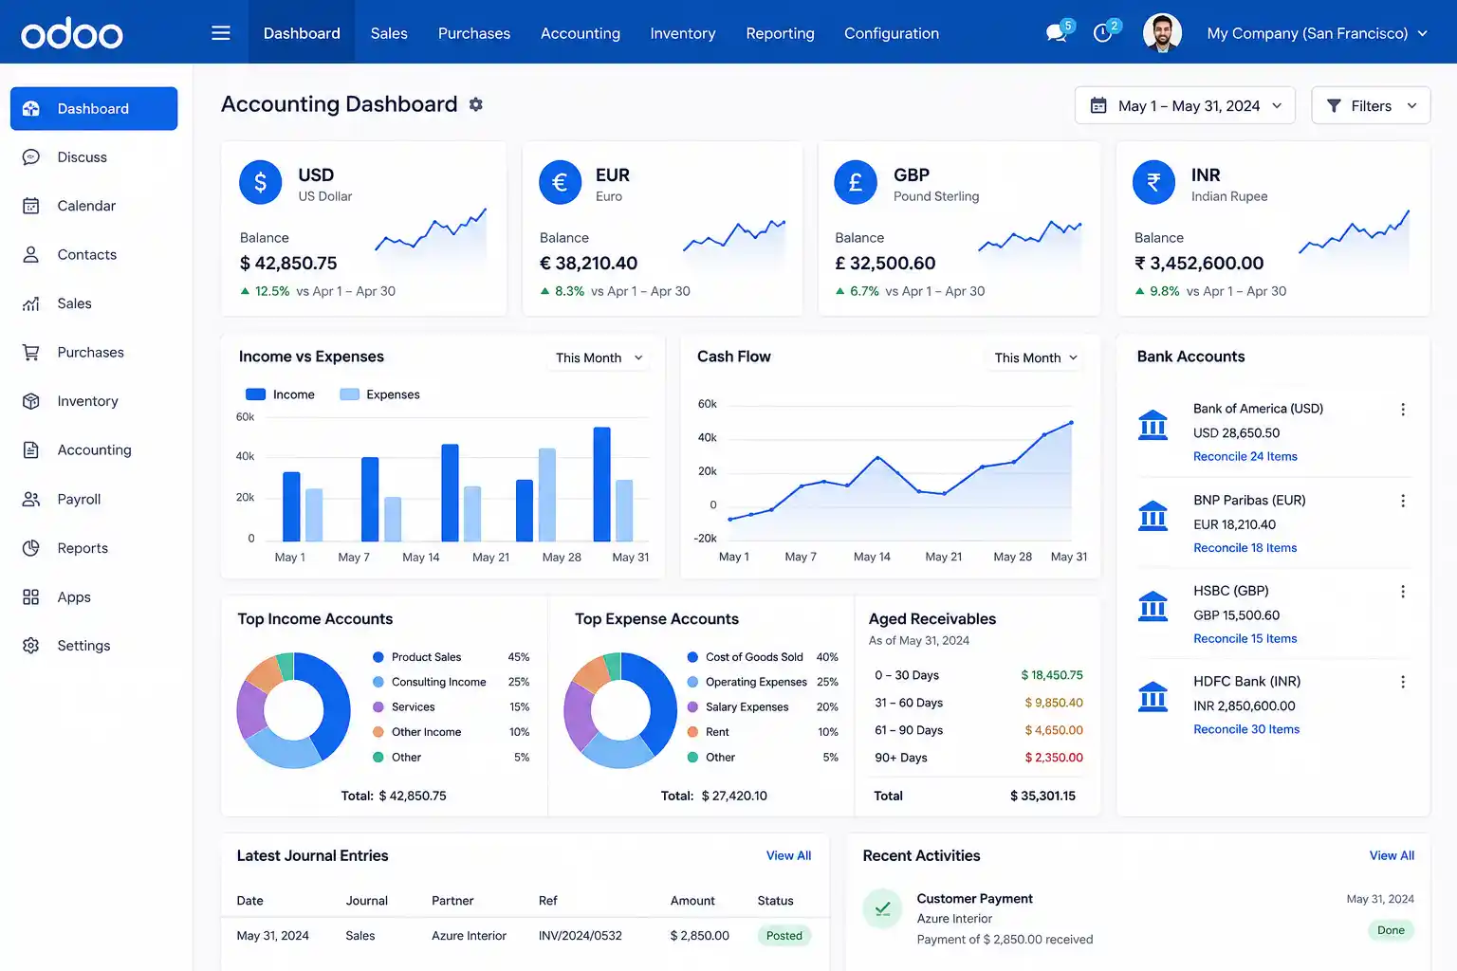Open Bank of America kebab menu
Screen dimensions: 1457x971
(x=1403, y=410)
